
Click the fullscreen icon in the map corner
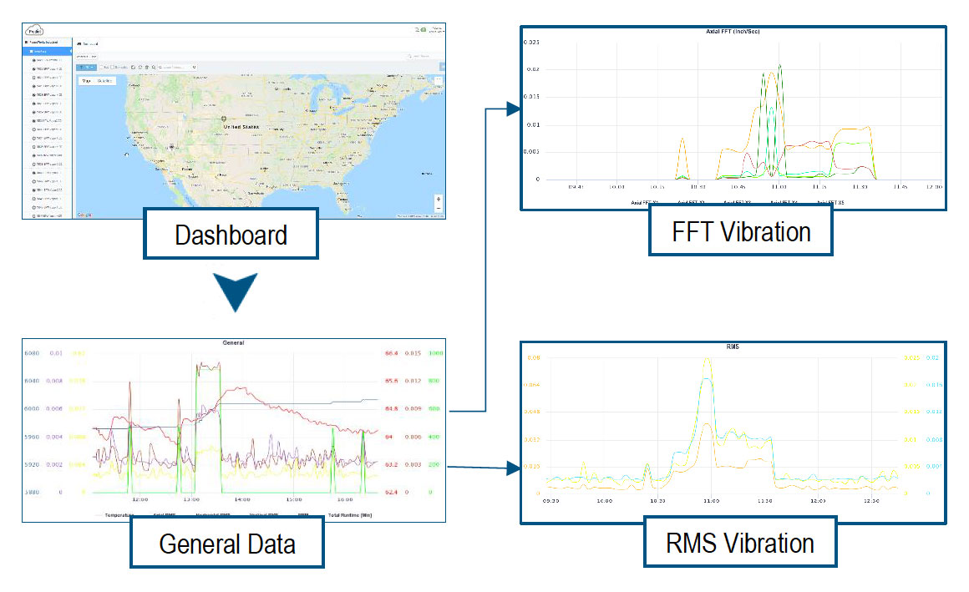coord(439,78)
